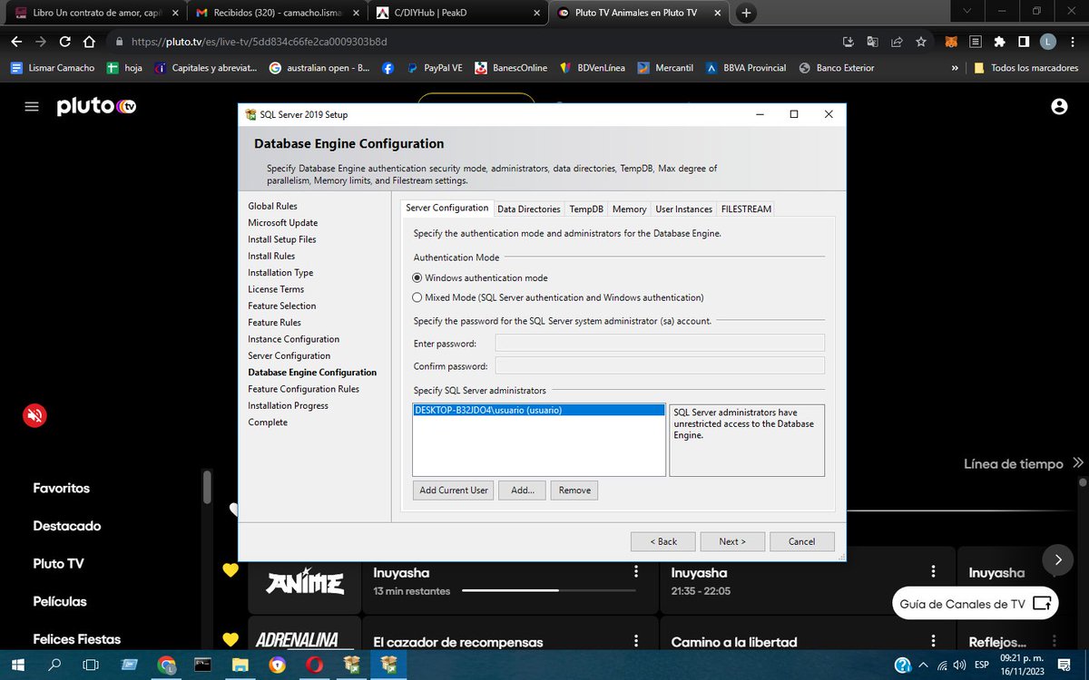Open new browser tab
This screenshot has width=1089, height=680.
tap(746, 13)
